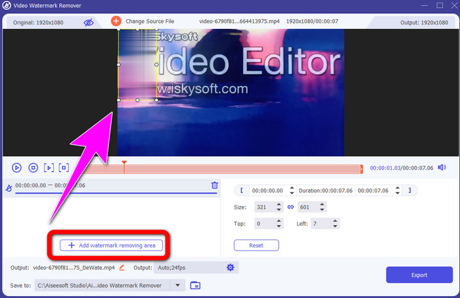460x298 pixels.
Task: Click the left-middle handle of watermark selection
Action: tap(118, 64)
